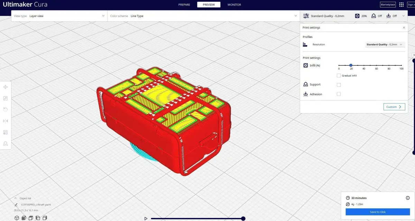Open Custom print settings
Viewport: 415px width, 221px height.
[x=394, y=107]
